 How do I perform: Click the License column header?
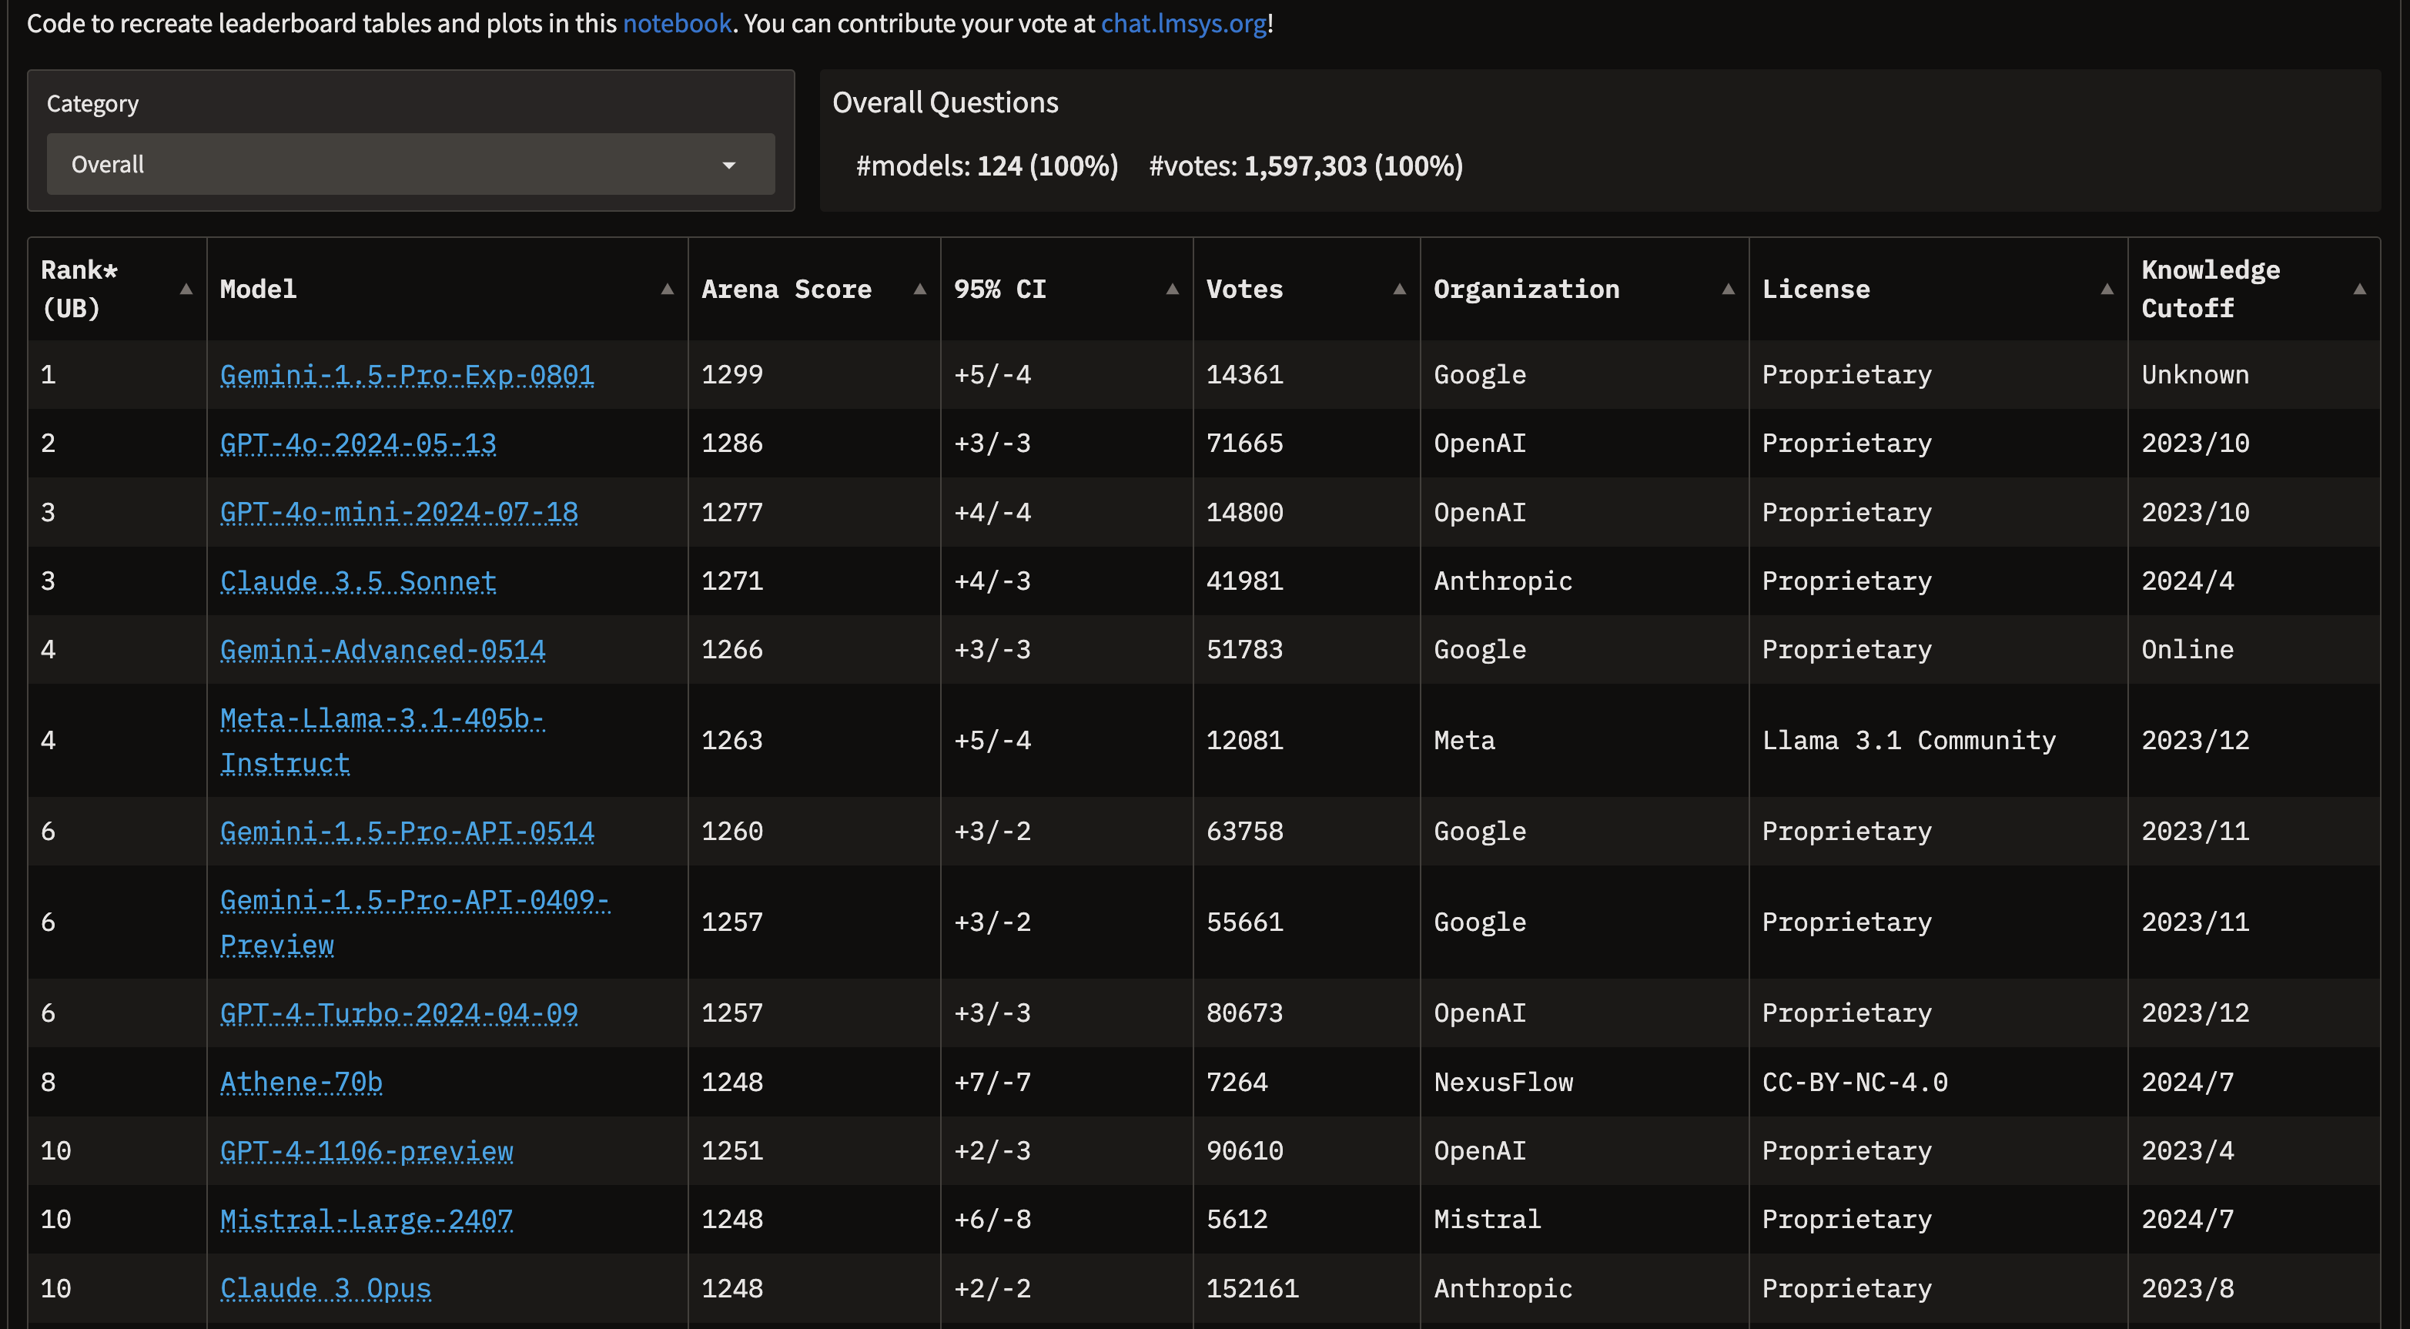point(1937,289)
